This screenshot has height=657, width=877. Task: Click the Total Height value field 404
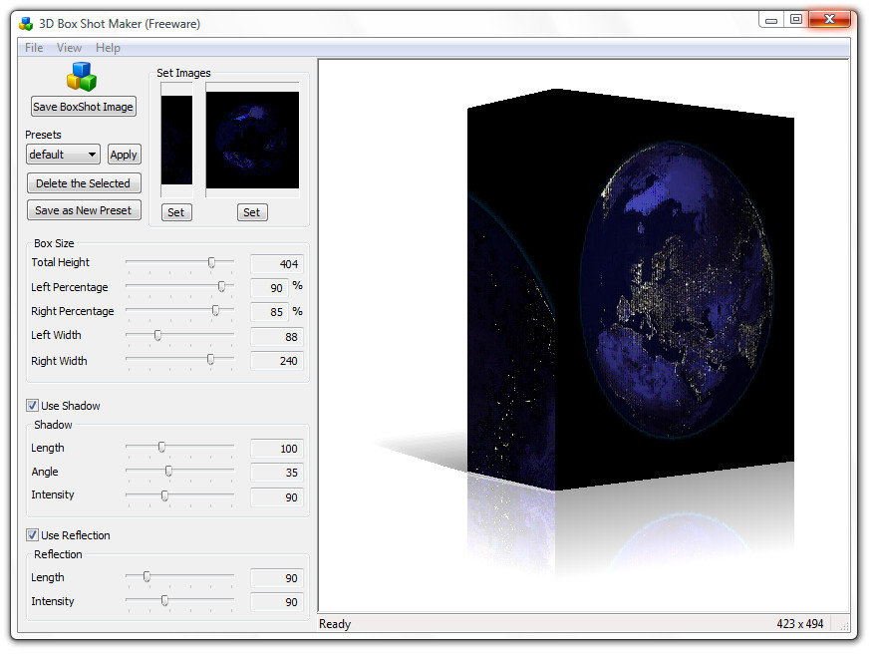point(277,263)
